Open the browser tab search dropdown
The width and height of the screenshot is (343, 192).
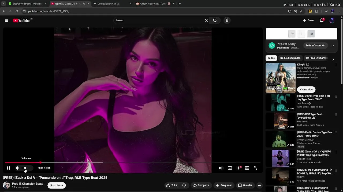click(x=3, y=4)
